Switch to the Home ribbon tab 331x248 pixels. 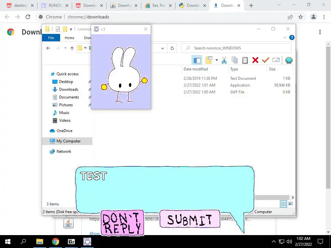[x=69, y=38]
